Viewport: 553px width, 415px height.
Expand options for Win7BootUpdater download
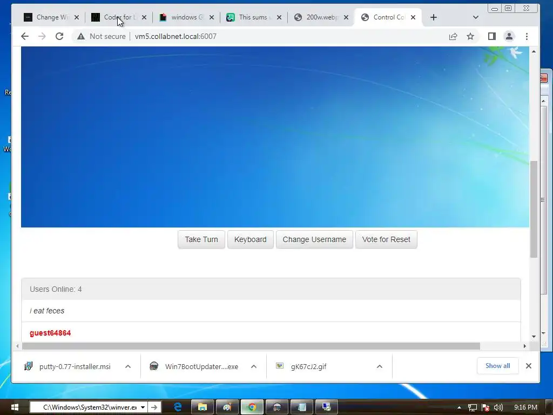click(254, 367)
